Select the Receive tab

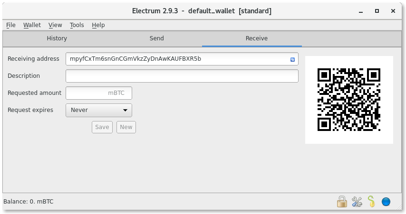pyautogui.click(x=256, y=38)
